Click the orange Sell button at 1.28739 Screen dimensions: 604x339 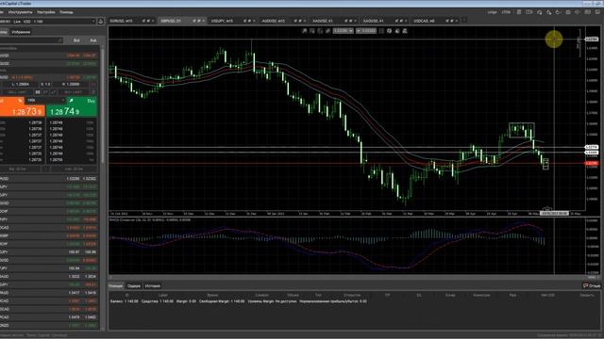(x=23, y=106)
